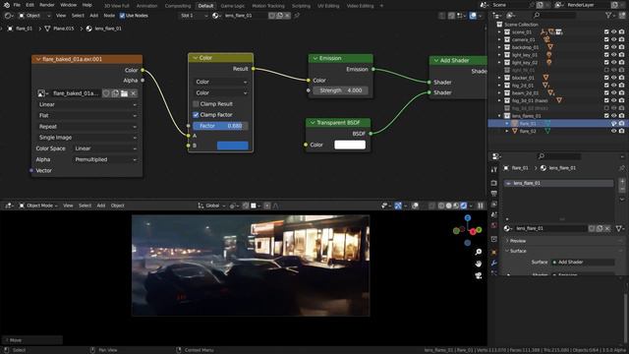The height and width of the screenshot is (354, 629).
Task: Open the outliner filter funnel icon
Action: [x=609, y=16]
